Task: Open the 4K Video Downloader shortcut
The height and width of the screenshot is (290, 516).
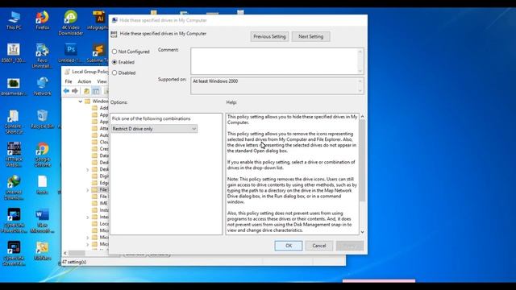Action: [x=71, y=23]
